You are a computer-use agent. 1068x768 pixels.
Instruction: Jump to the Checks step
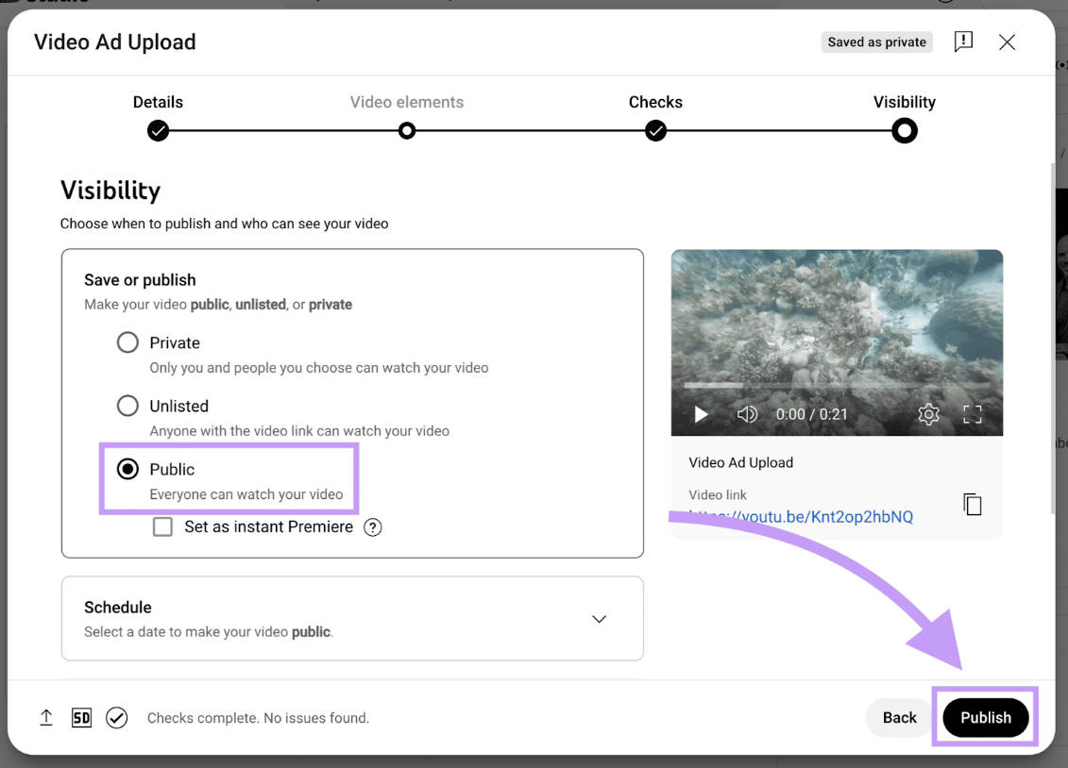coord(655,130)
